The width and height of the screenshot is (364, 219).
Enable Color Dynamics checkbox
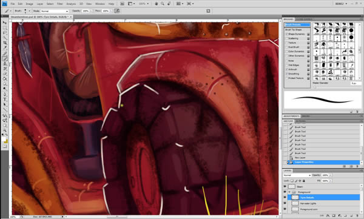(x=287, y=52)
